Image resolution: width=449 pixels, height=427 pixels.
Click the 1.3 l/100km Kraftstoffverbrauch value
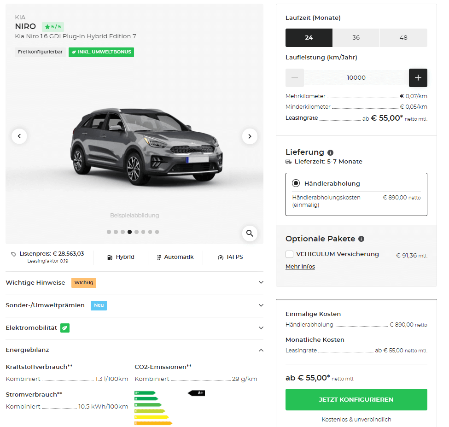click(x=112, y=379)
